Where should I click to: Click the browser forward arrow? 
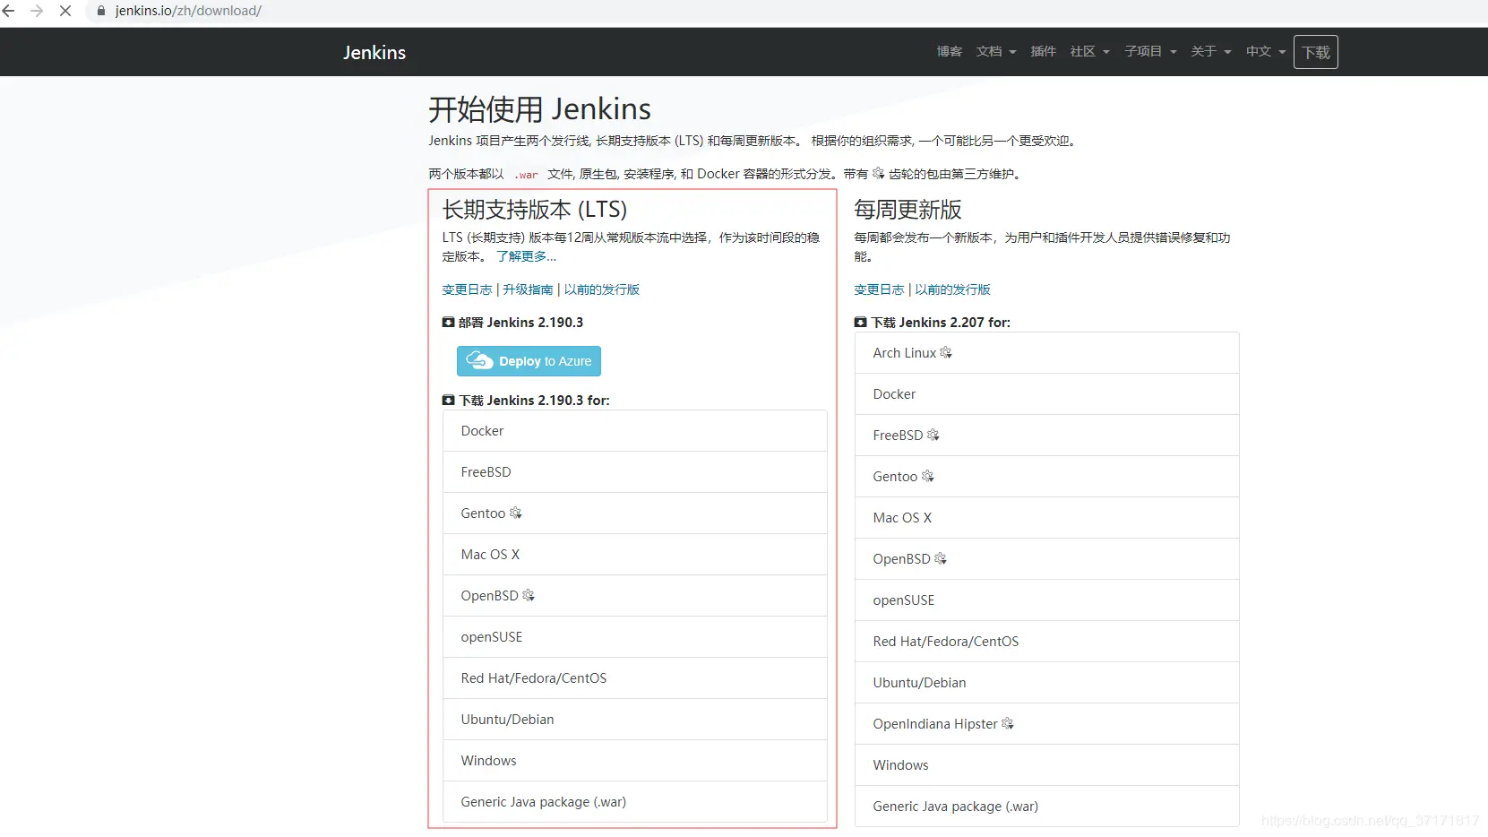[37, 11]
